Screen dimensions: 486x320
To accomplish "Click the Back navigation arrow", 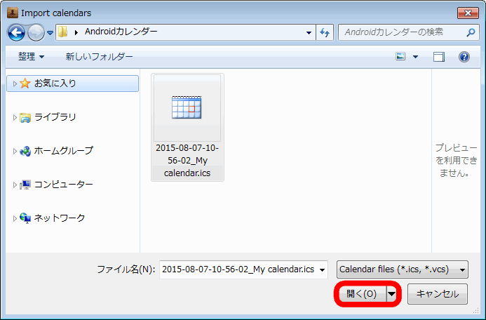I will (17, 32).
